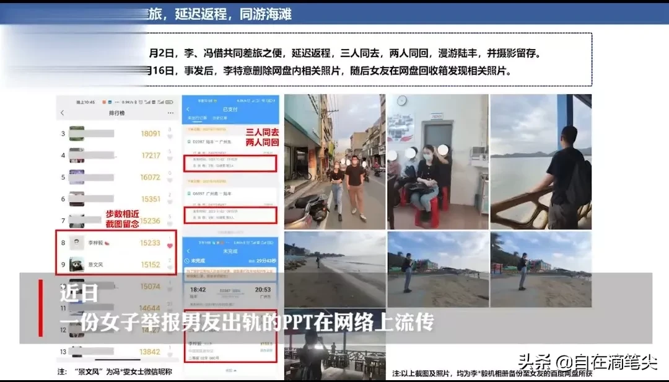The height and width of the screenshot is (382, 669).
Task: Click the panda avatar of 景文风
Action: [76, 265]
